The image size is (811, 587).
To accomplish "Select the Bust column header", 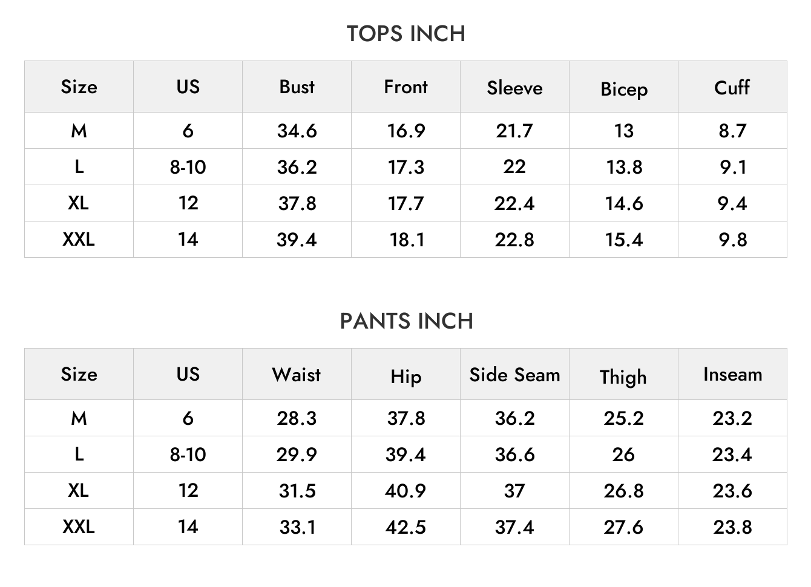I will (x=297, y=87).
